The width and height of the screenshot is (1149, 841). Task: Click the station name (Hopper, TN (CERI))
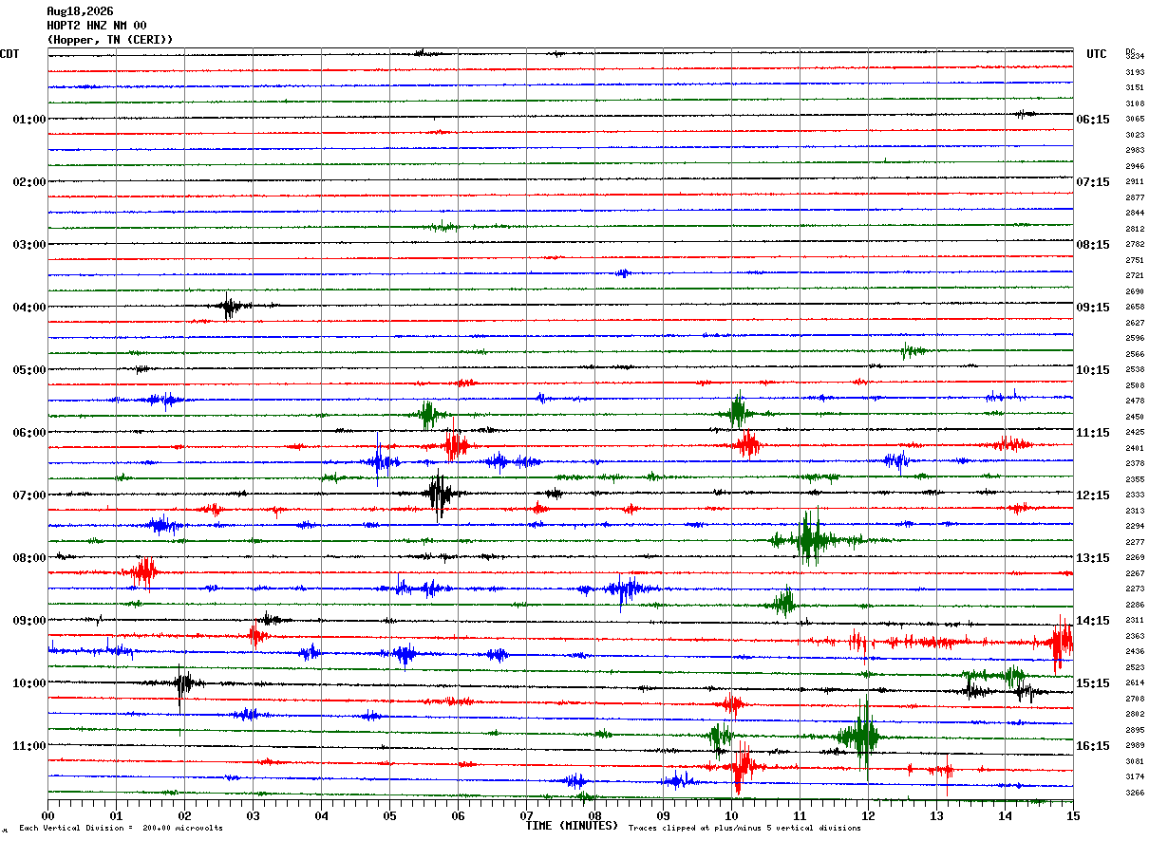coord(110,40)
